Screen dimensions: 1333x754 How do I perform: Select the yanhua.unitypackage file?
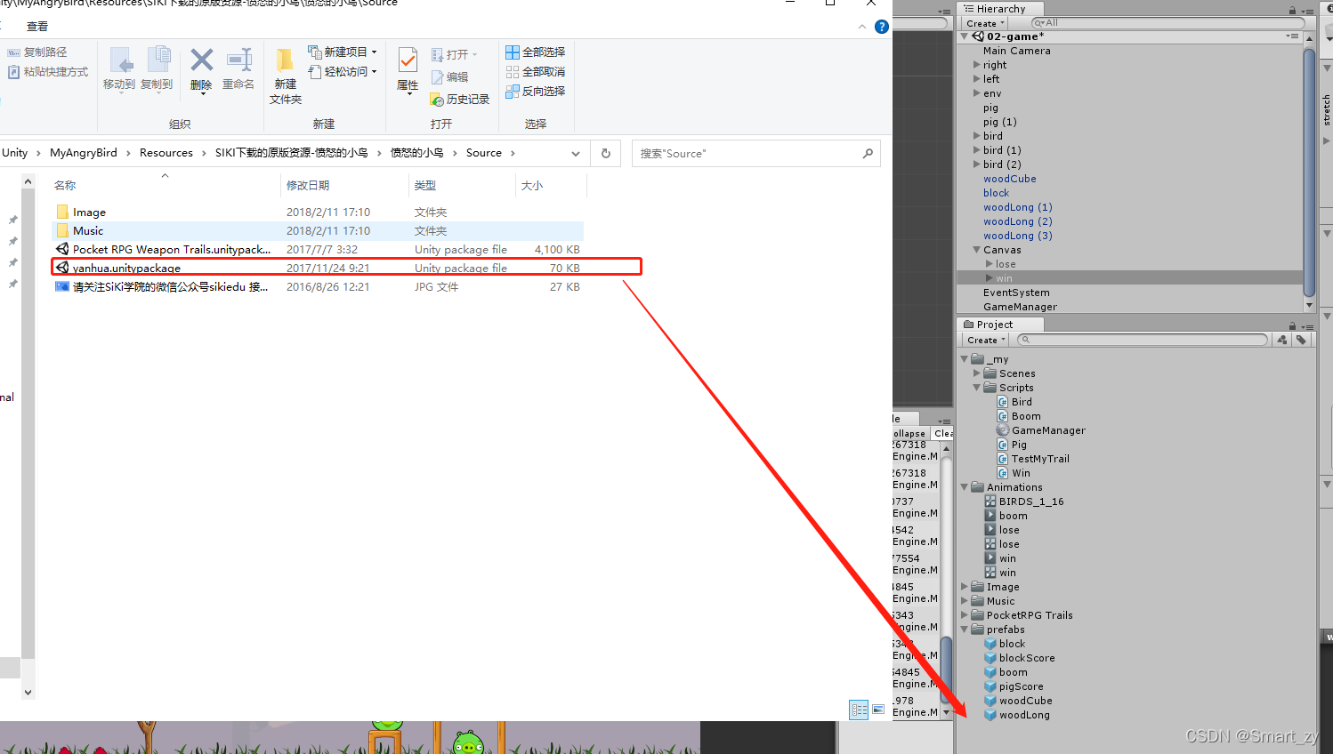click(319, 268)
